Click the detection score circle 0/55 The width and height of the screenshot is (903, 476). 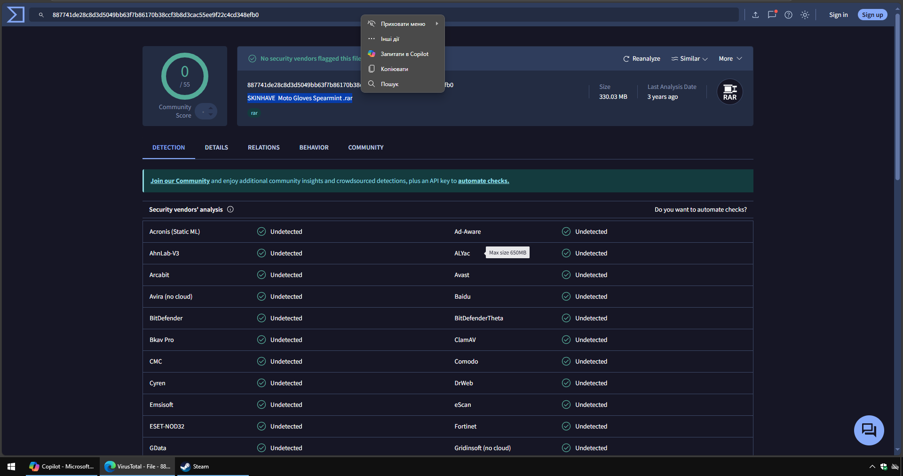click(185, 76)
